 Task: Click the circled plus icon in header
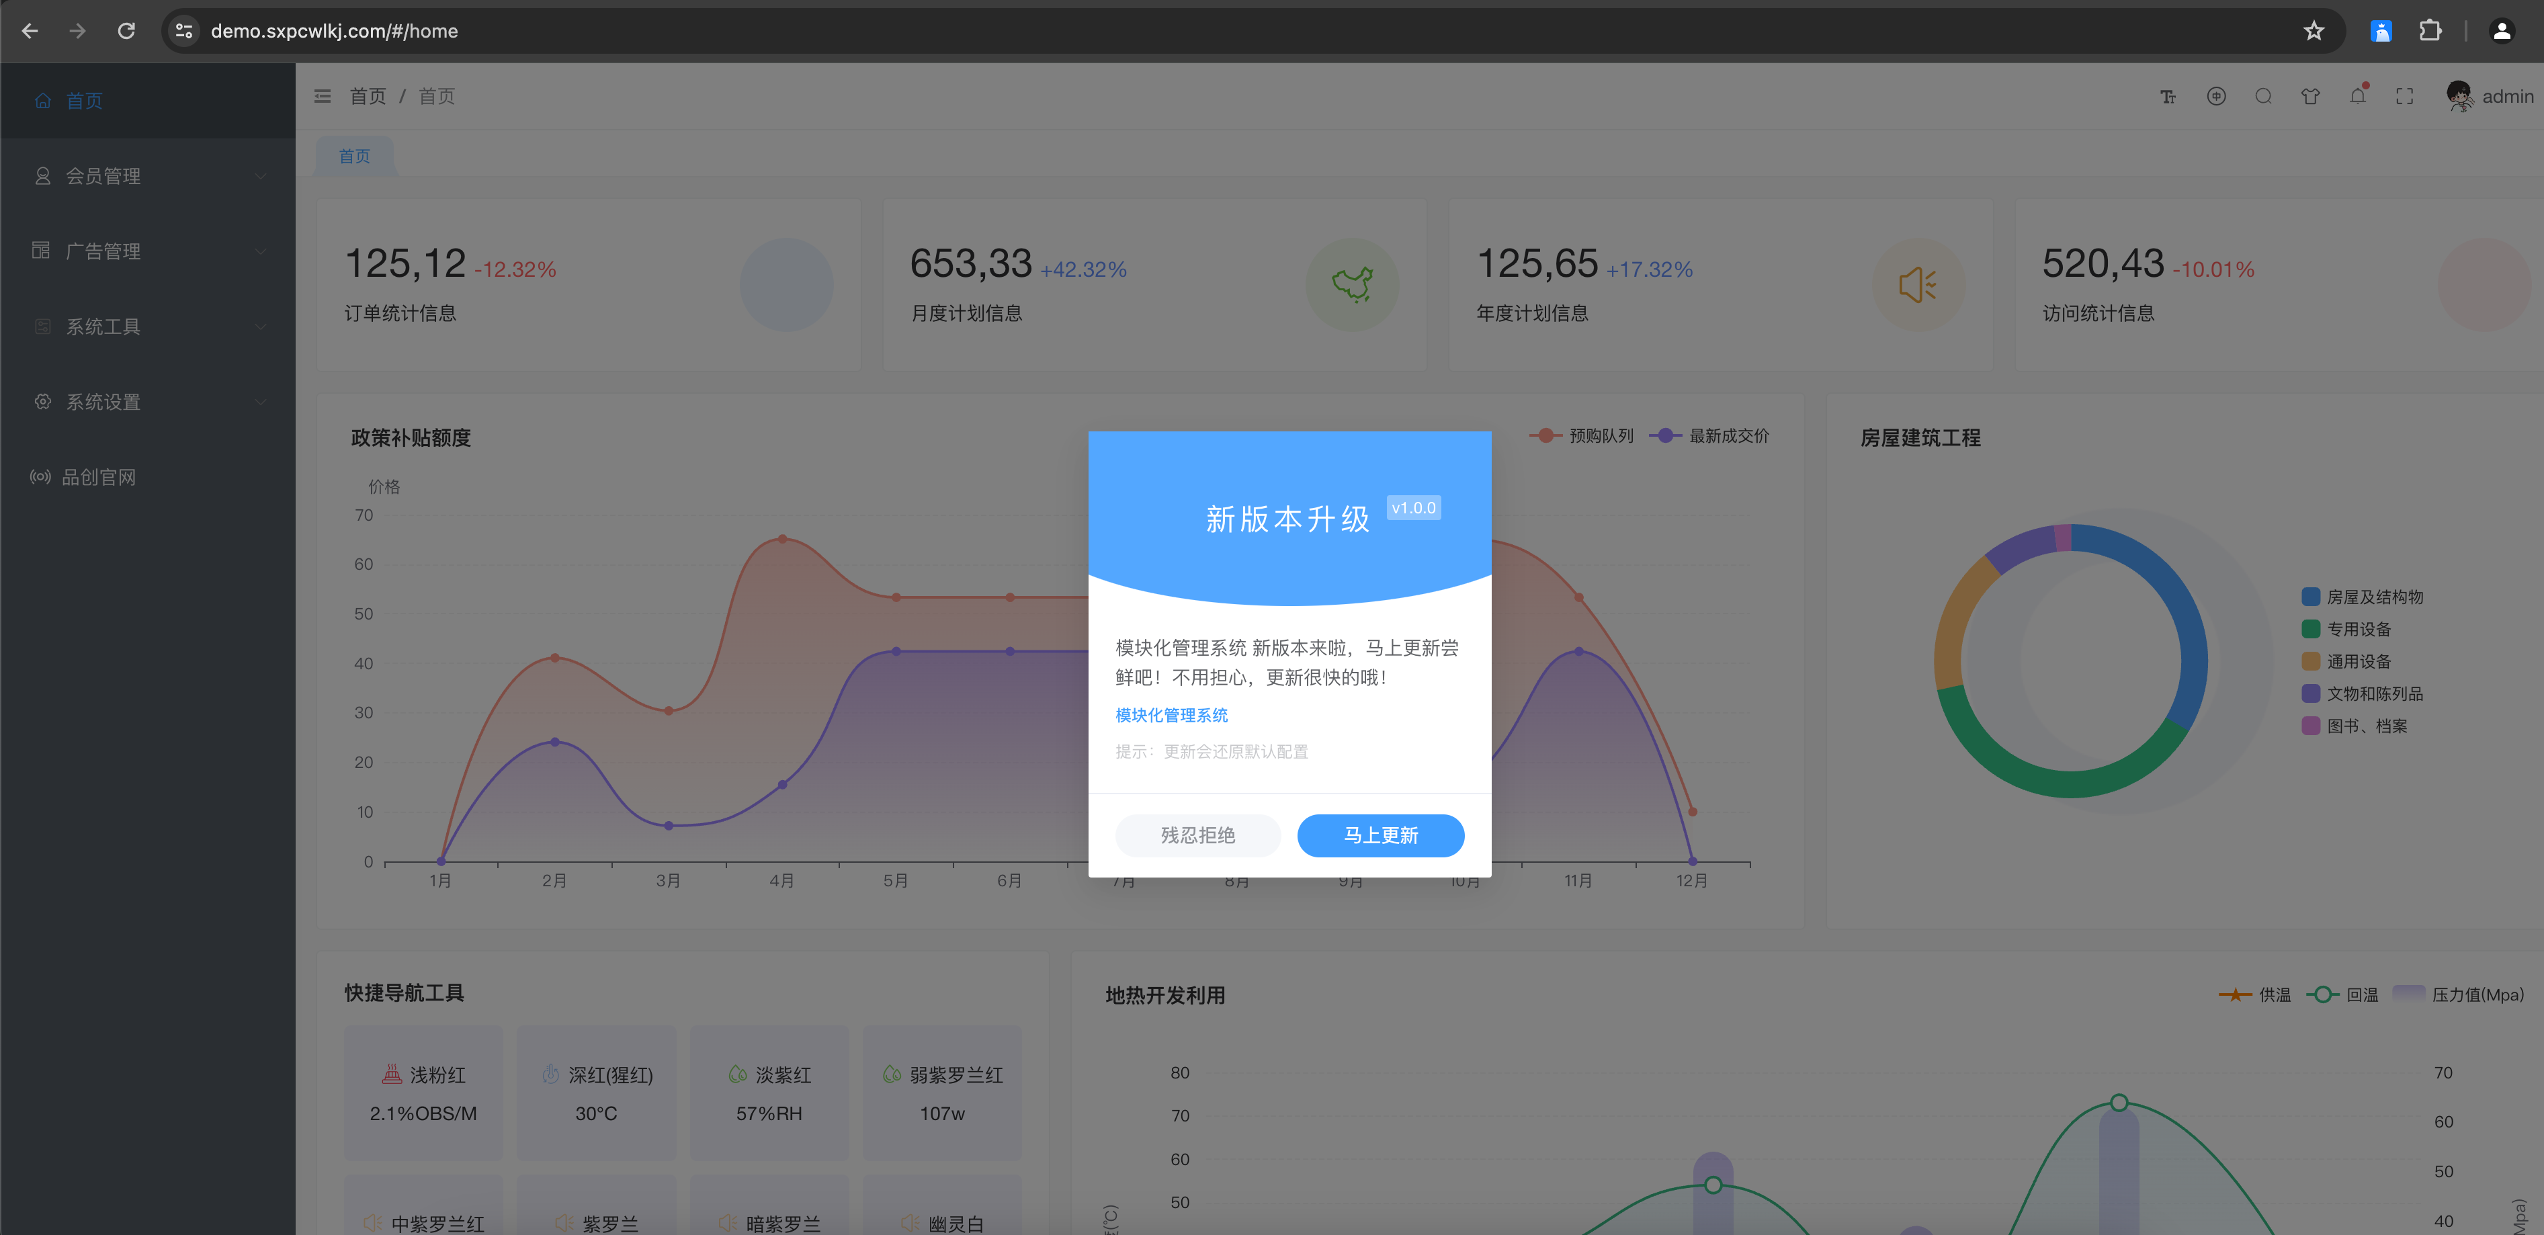tap(2216, 97)
